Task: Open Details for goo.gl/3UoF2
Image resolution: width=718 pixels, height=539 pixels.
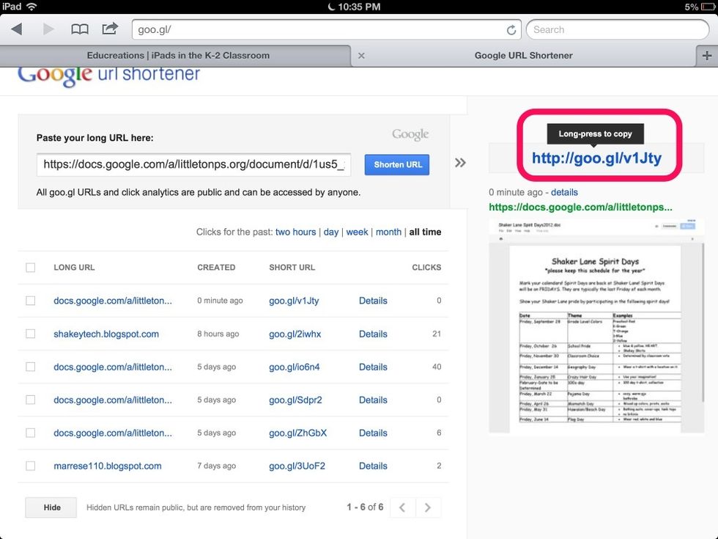Action: tap(373, 466)
